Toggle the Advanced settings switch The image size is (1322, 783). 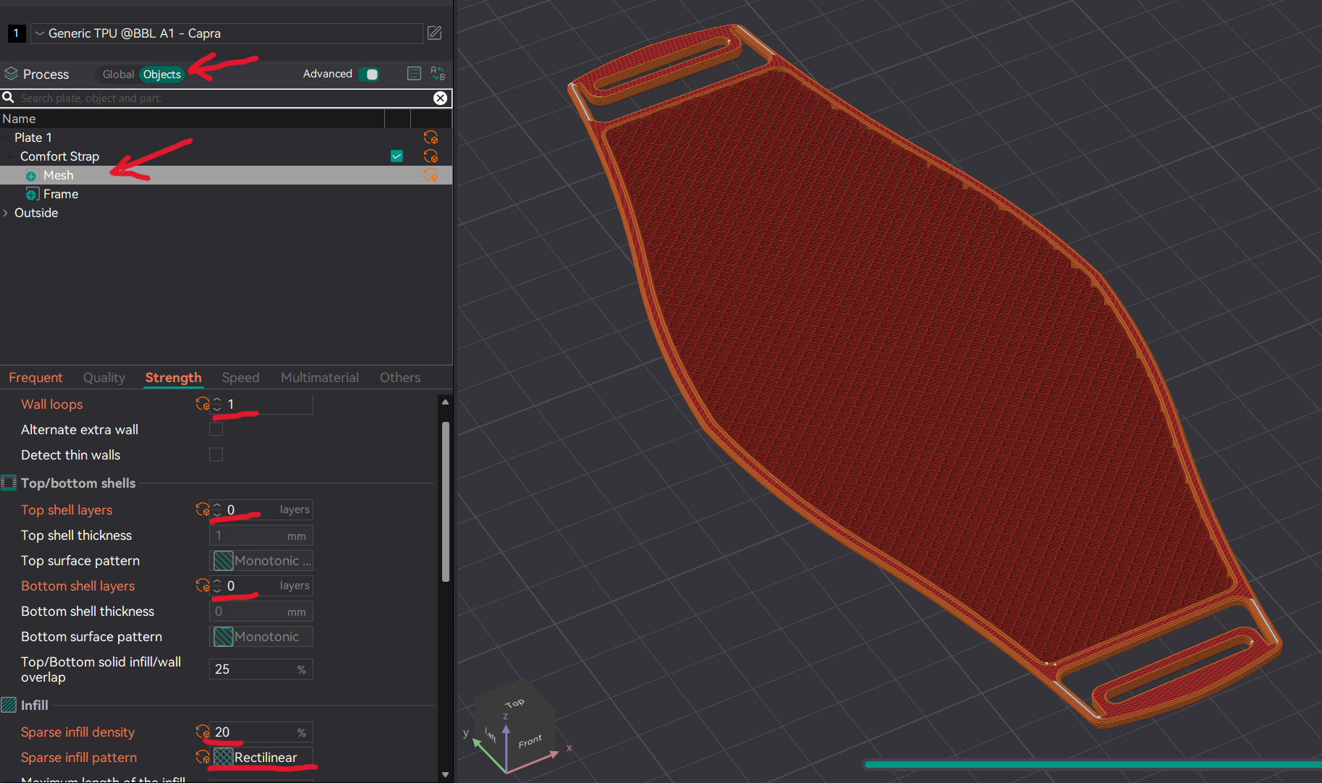pyautogui.click(x=369, y=74)
